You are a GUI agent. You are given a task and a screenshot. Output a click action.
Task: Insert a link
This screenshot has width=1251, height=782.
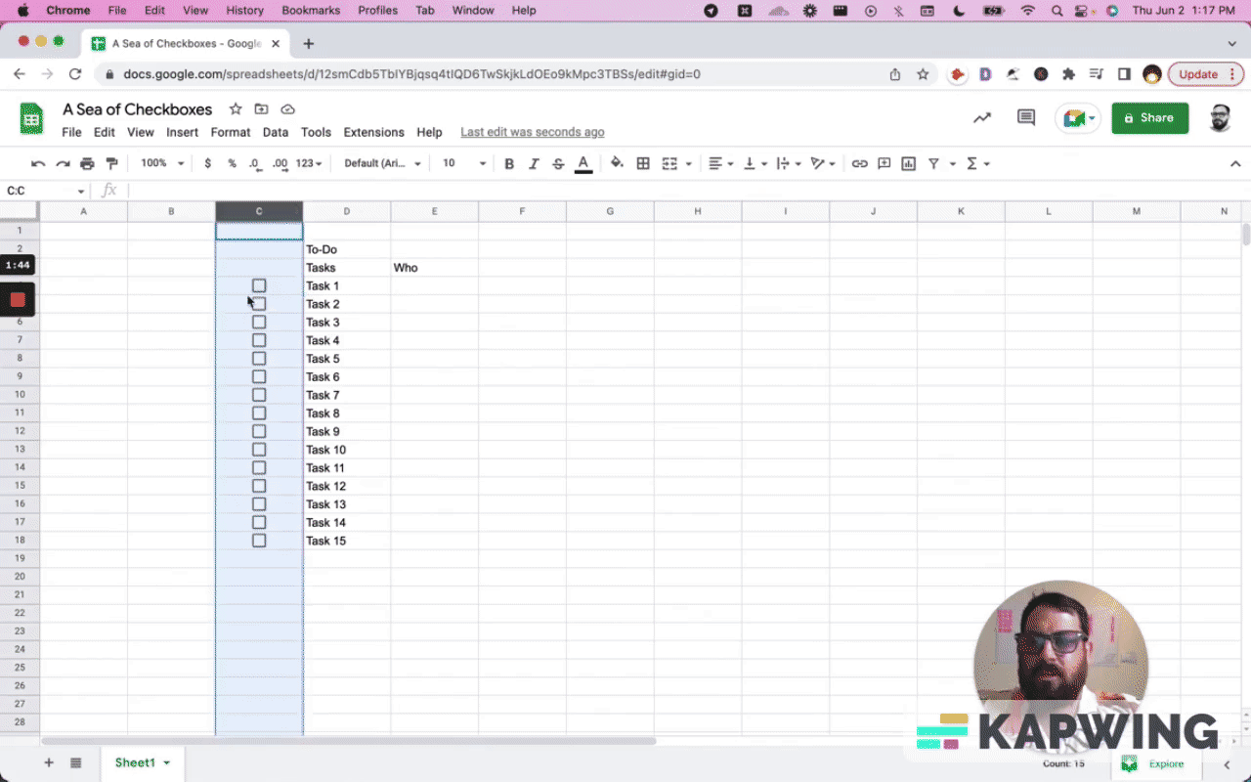pyautogui.click(x=859, y=164)
